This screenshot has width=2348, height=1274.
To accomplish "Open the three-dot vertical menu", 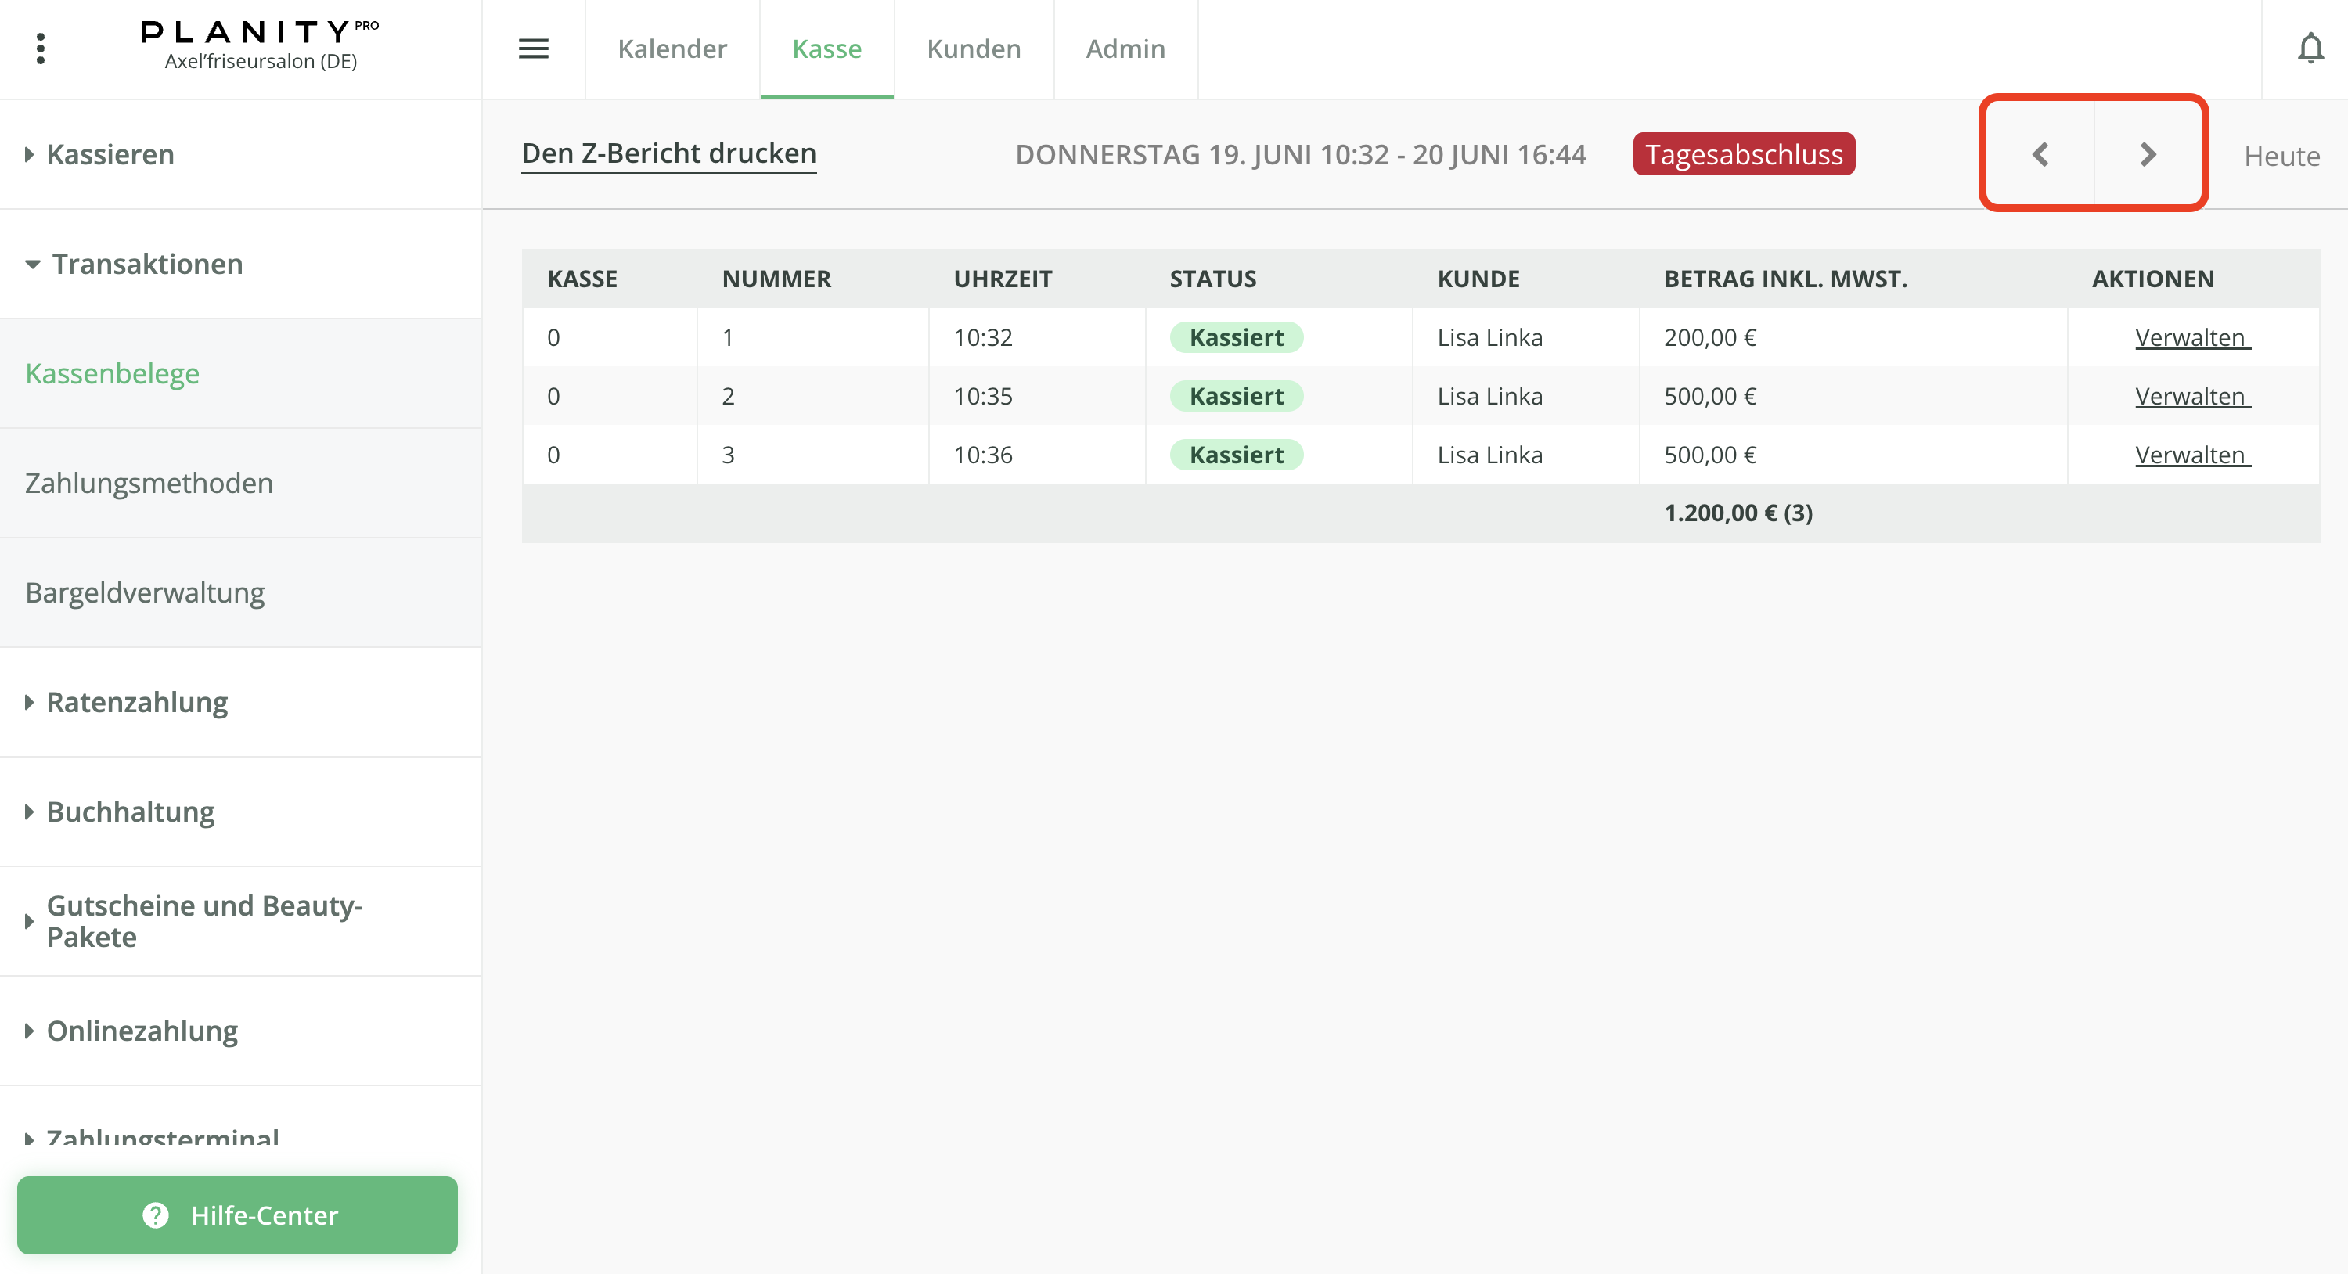I will [x=40, y=49].
